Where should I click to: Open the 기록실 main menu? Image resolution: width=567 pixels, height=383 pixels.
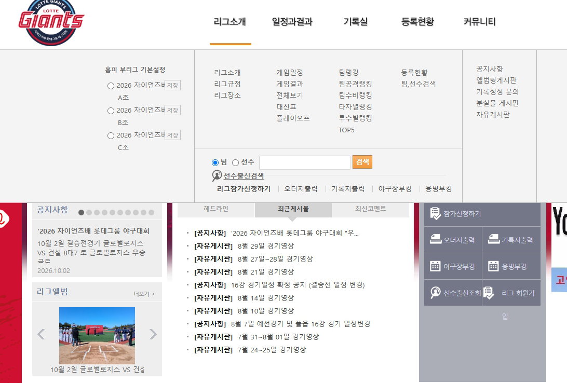tap(356, 22)
